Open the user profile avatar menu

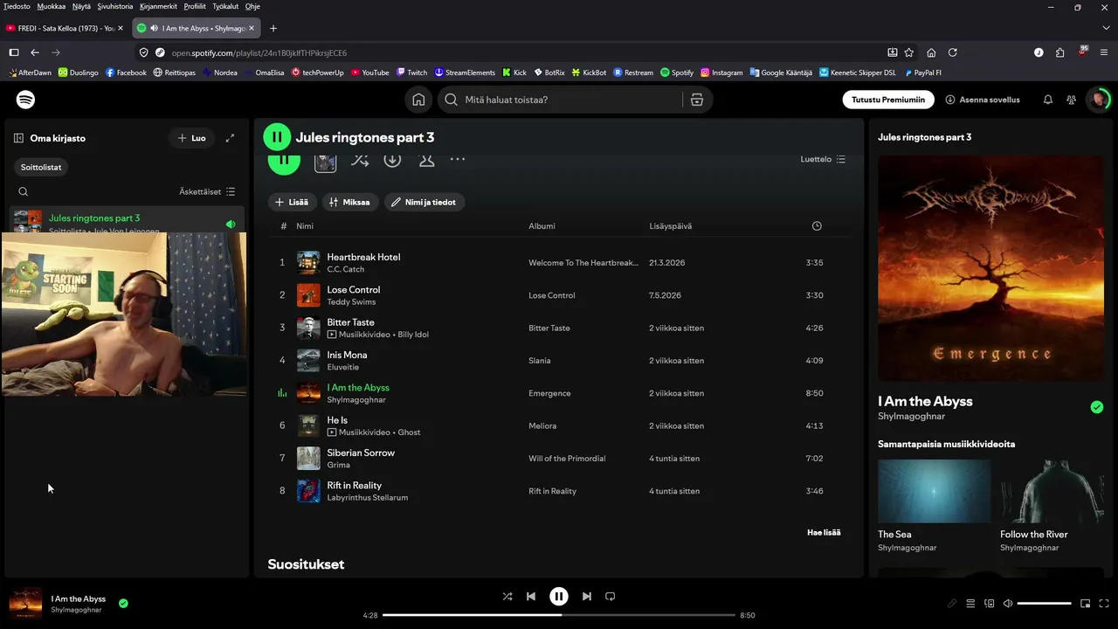point(1098,100)
